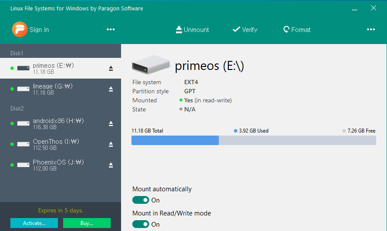387x231 pixels.
Task: Eject the lineage (G:) volume
Action: [111, 89]
